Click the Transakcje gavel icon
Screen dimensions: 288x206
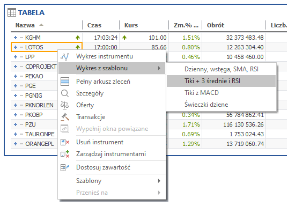click(x=65, y=117)
